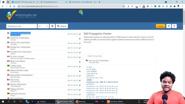Viewport: 185px width, 104px height.
Task: Select the Ashburn VA, United States server
Action: [44, 43]
